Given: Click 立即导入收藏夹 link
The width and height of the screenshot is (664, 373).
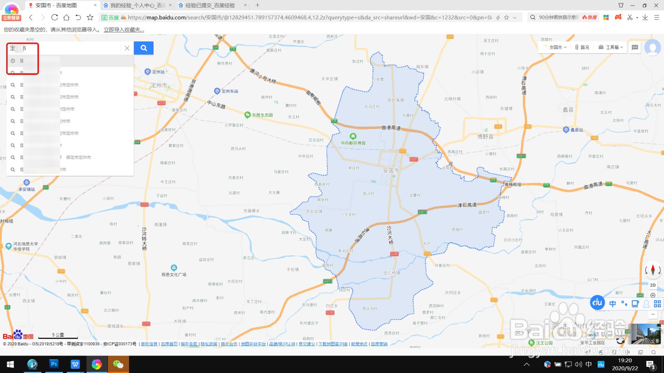Looking at the screenshot, I should coord(124,30).
